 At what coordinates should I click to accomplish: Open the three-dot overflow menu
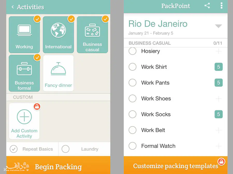pyautogui.click(x=221, y=6)
